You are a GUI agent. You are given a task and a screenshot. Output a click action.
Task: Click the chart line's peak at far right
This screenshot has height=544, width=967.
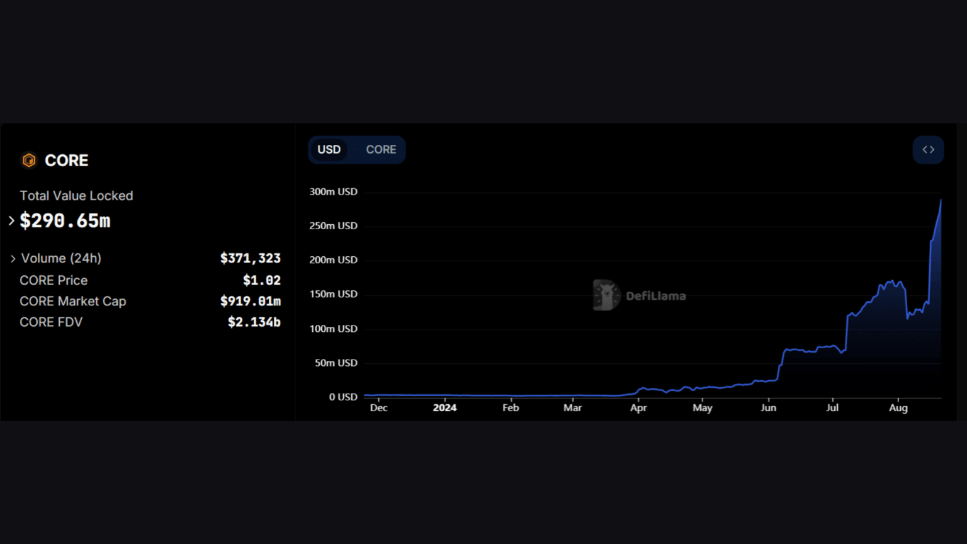point(941,201)
